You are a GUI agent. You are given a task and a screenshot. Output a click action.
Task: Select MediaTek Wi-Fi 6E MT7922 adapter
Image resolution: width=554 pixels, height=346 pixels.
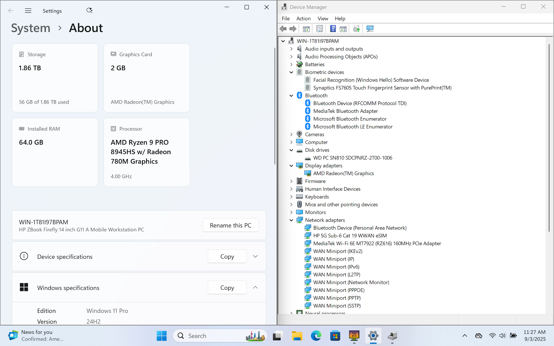[377, 244]
